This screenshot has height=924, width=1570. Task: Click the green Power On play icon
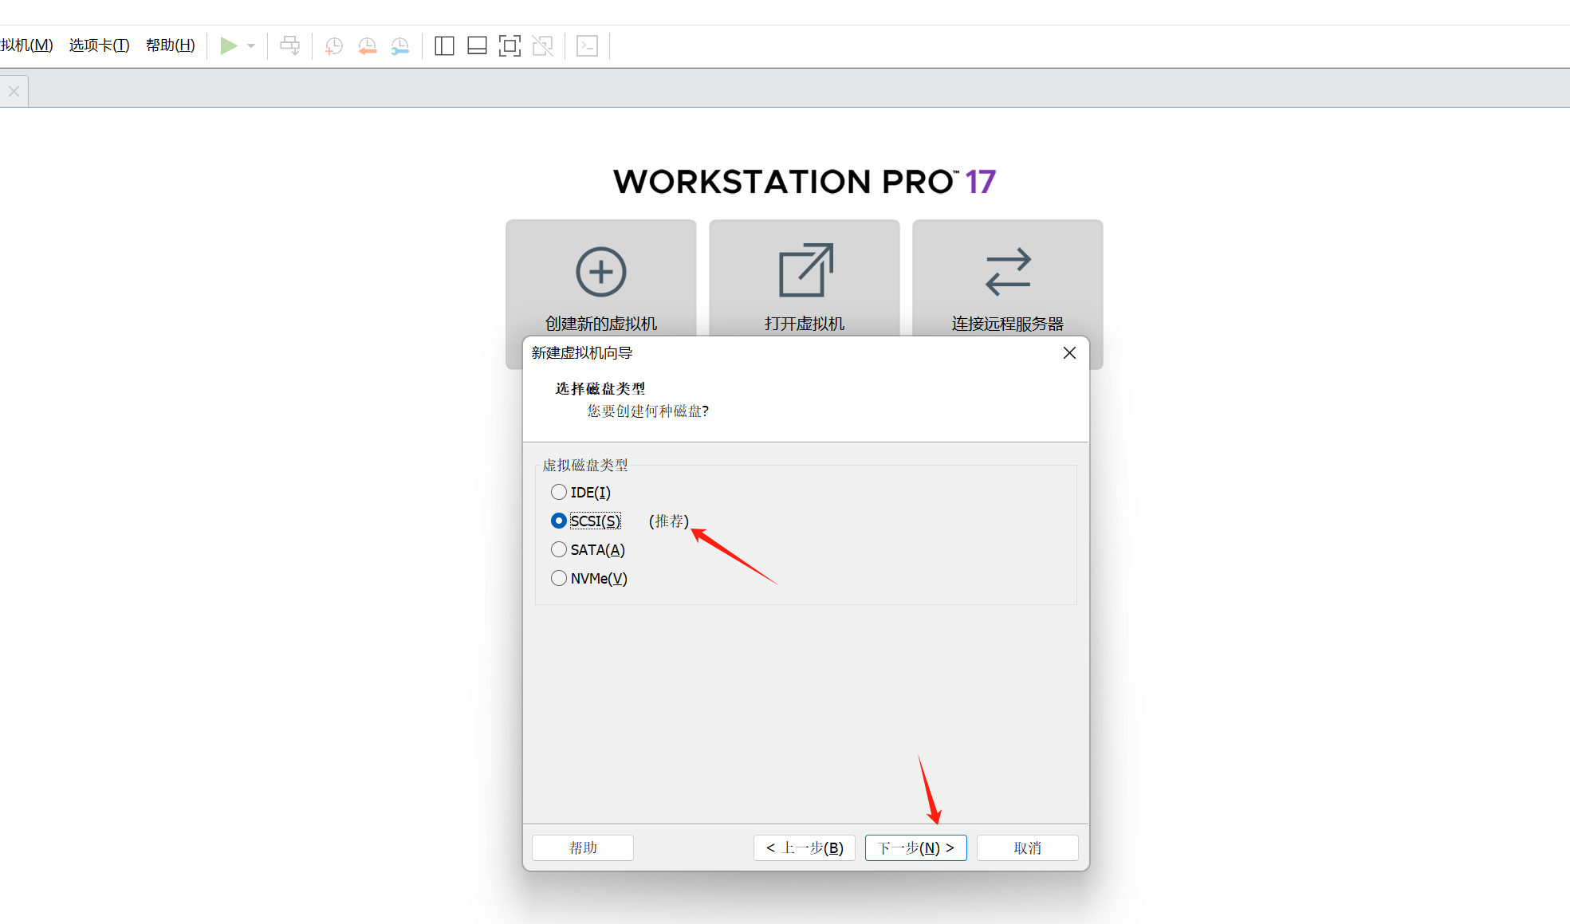tap(229, 45)
